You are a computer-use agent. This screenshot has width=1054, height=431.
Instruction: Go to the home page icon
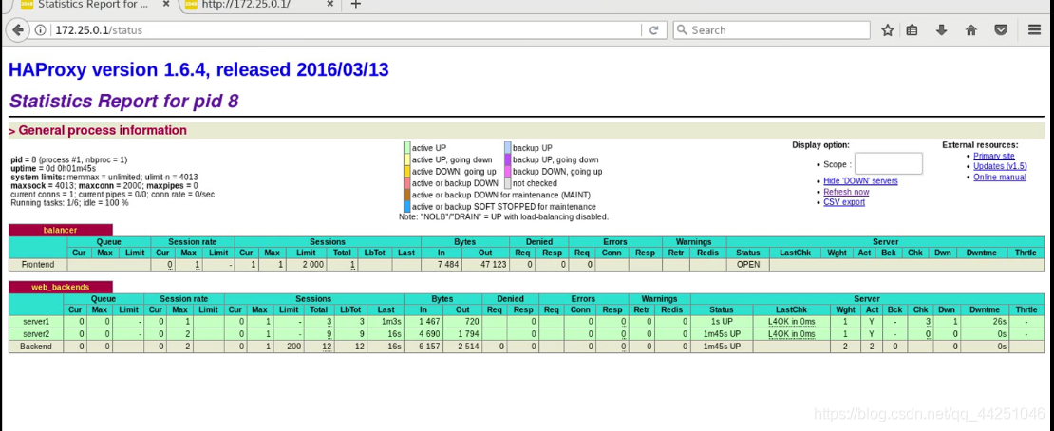click(970, 30)
